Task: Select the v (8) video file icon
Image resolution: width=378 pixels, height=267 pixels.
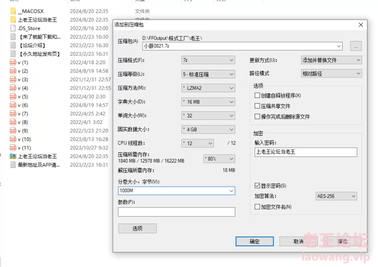Action: pyautogui.click(x=13, y=122)
